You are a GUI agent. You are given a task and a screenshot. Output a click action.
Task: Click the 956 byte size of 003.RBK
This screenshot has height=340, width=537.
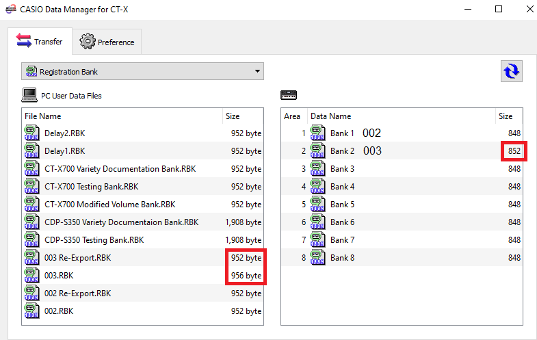click(246, 276)
